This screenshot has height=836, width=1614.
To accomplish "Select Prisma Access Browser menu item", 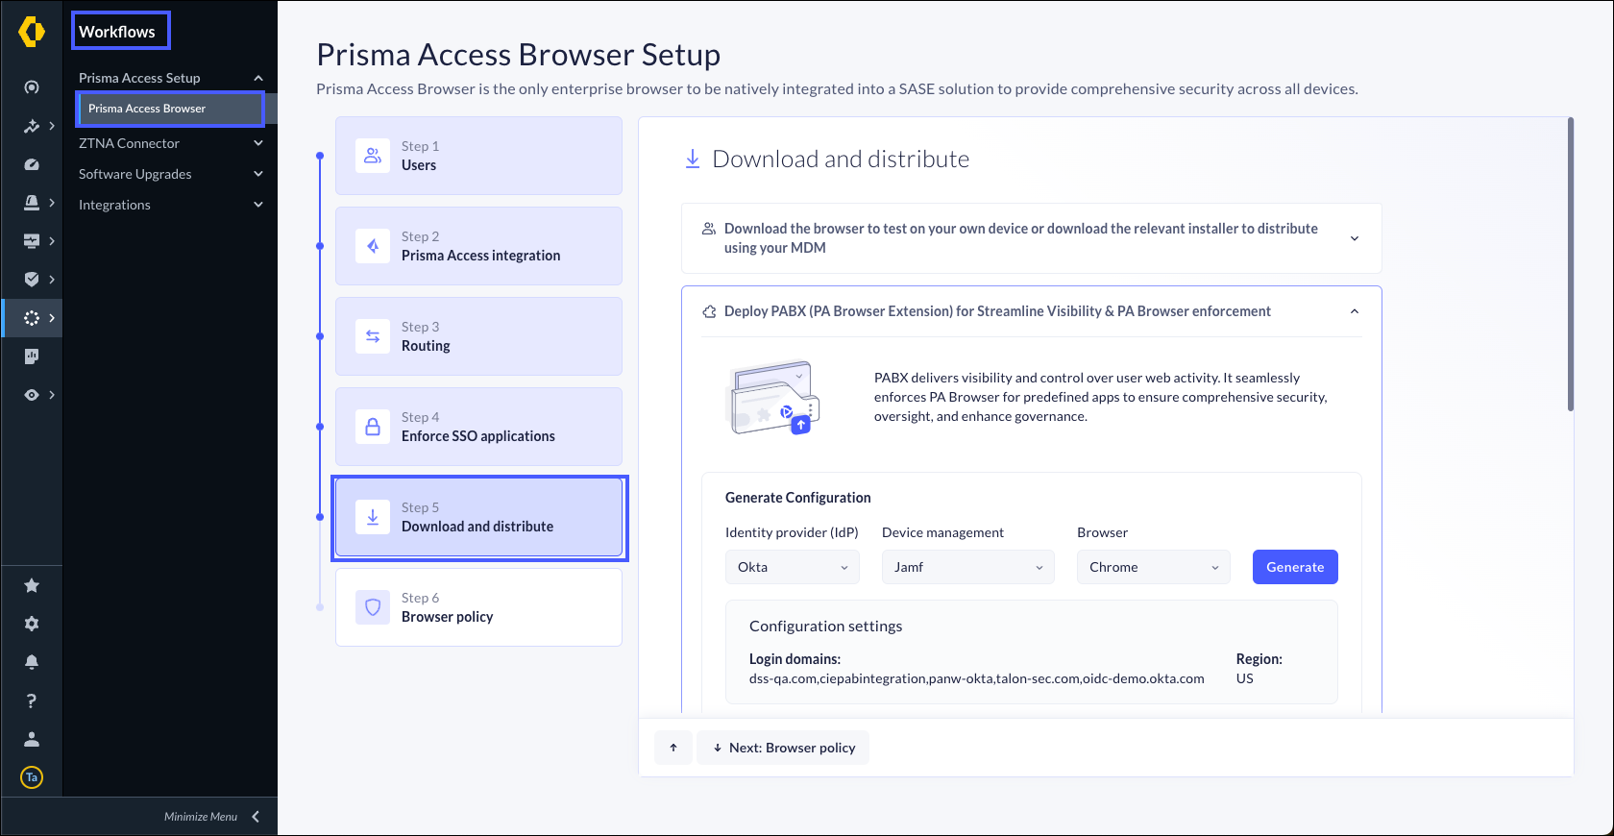I will coord(169,109).
